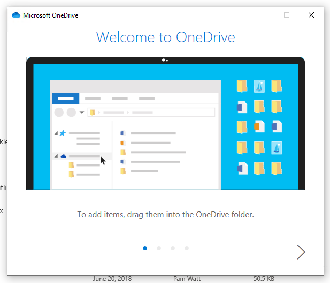Select the first pagination dot
The image size is (330, 283).
[145, 248]
